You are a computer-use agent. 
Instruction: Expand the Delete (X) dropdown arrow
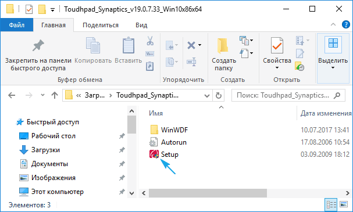[199, 45]
